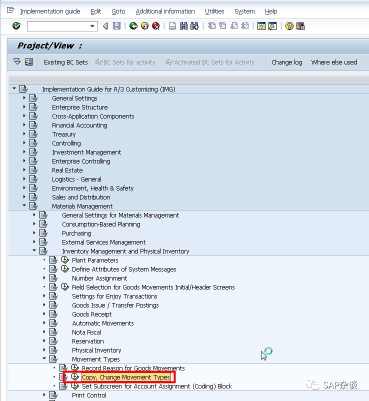Click the Existing BC Sets button
Image resolution: width=369 pixels, height=401 pixels.
tap(65, 62)
